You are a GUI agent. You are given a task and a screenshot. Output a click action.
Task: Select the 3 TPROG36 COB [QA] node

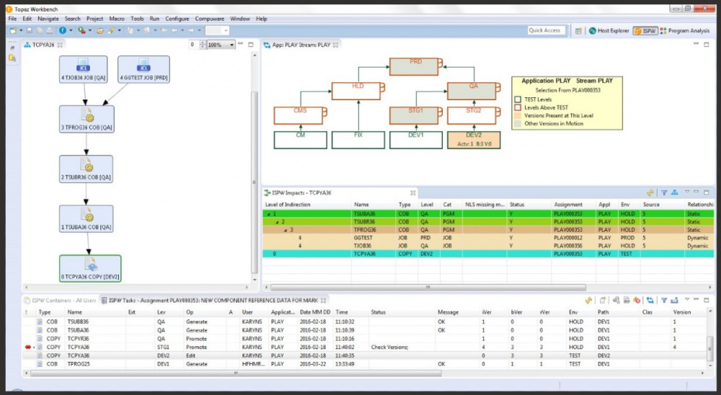coord(87,120)
